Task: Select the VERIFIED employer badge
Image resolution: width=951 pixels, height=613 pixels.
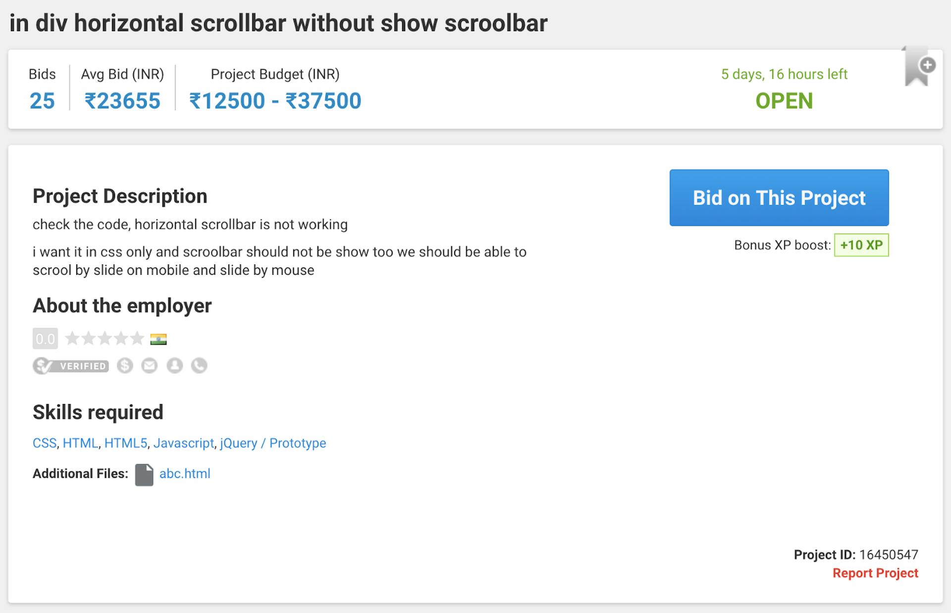Action: pyautogui.click(x=70, y=365)
